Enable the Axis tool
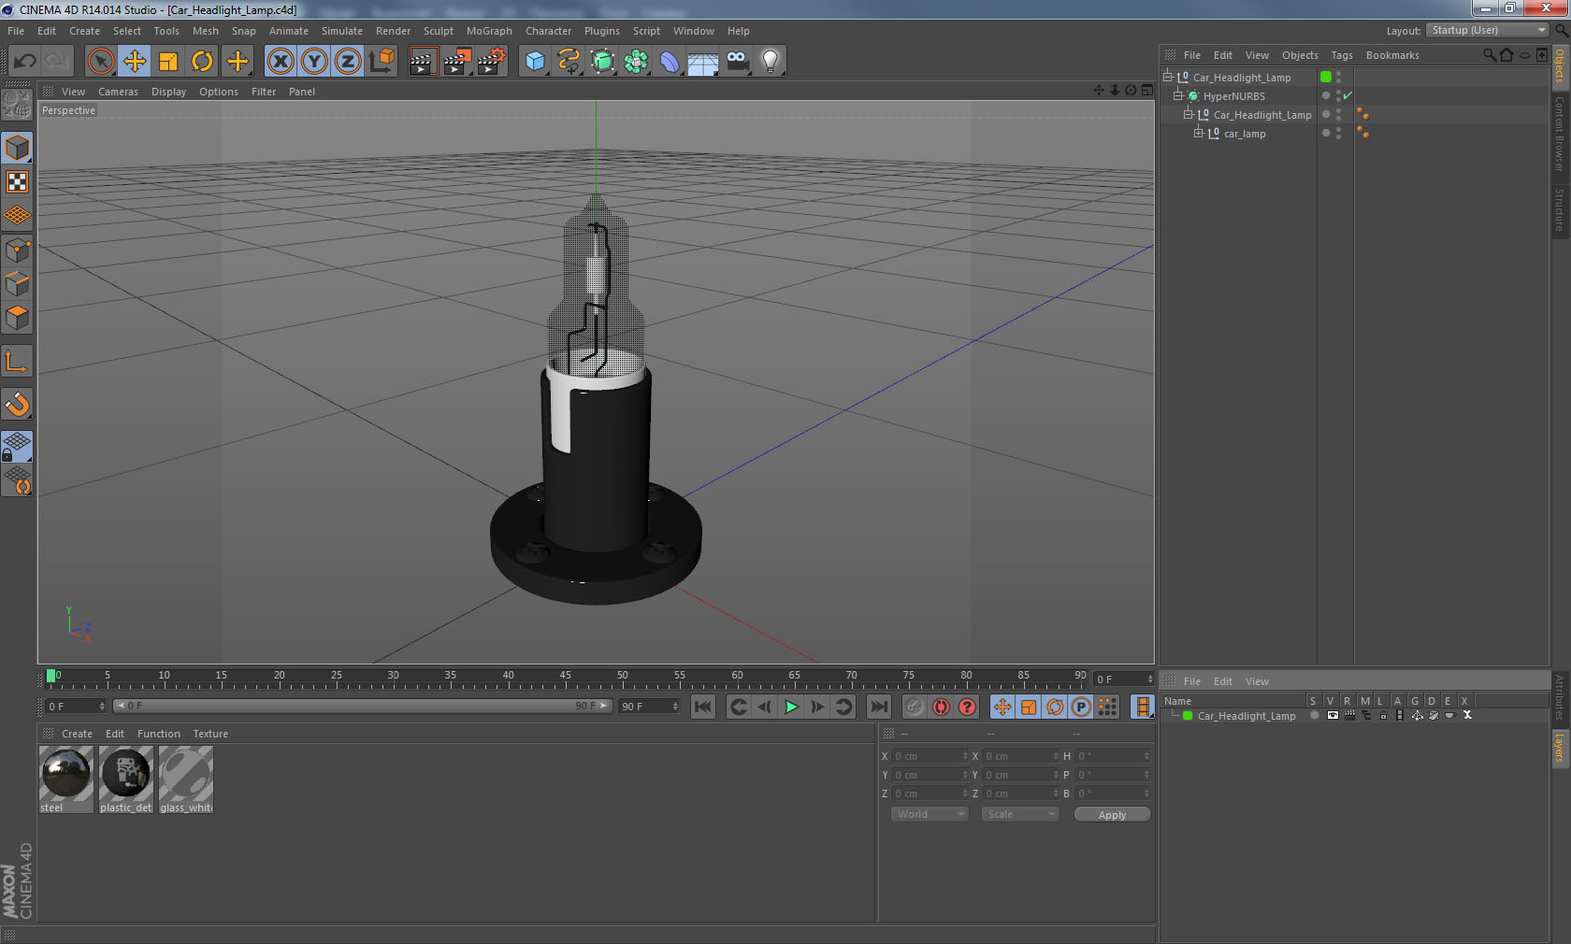The width and height of the screenshot is (1571, 944). tap(18, 361)
